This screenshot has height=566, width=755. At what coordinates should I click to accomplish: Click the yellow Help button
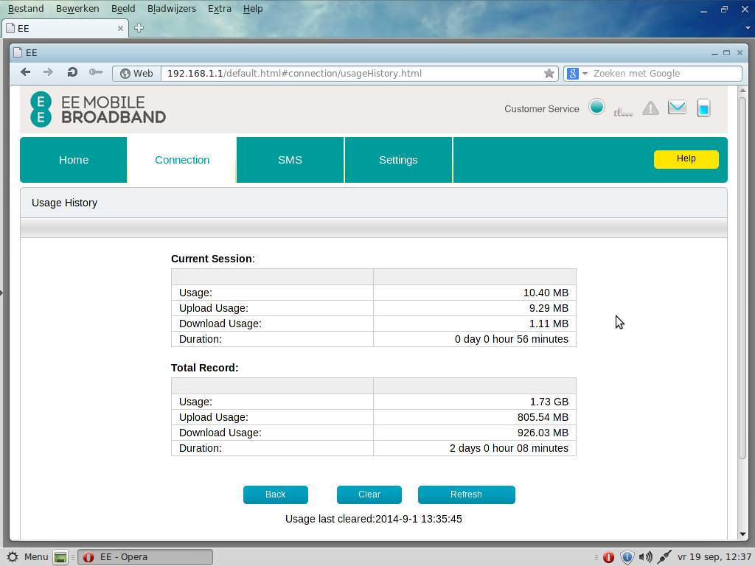click(686, 159)
